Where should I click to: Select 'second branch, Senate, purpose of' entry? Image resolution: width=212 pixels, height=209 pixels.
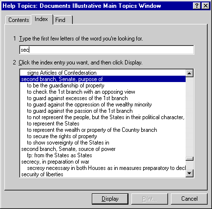coord(103,79)
